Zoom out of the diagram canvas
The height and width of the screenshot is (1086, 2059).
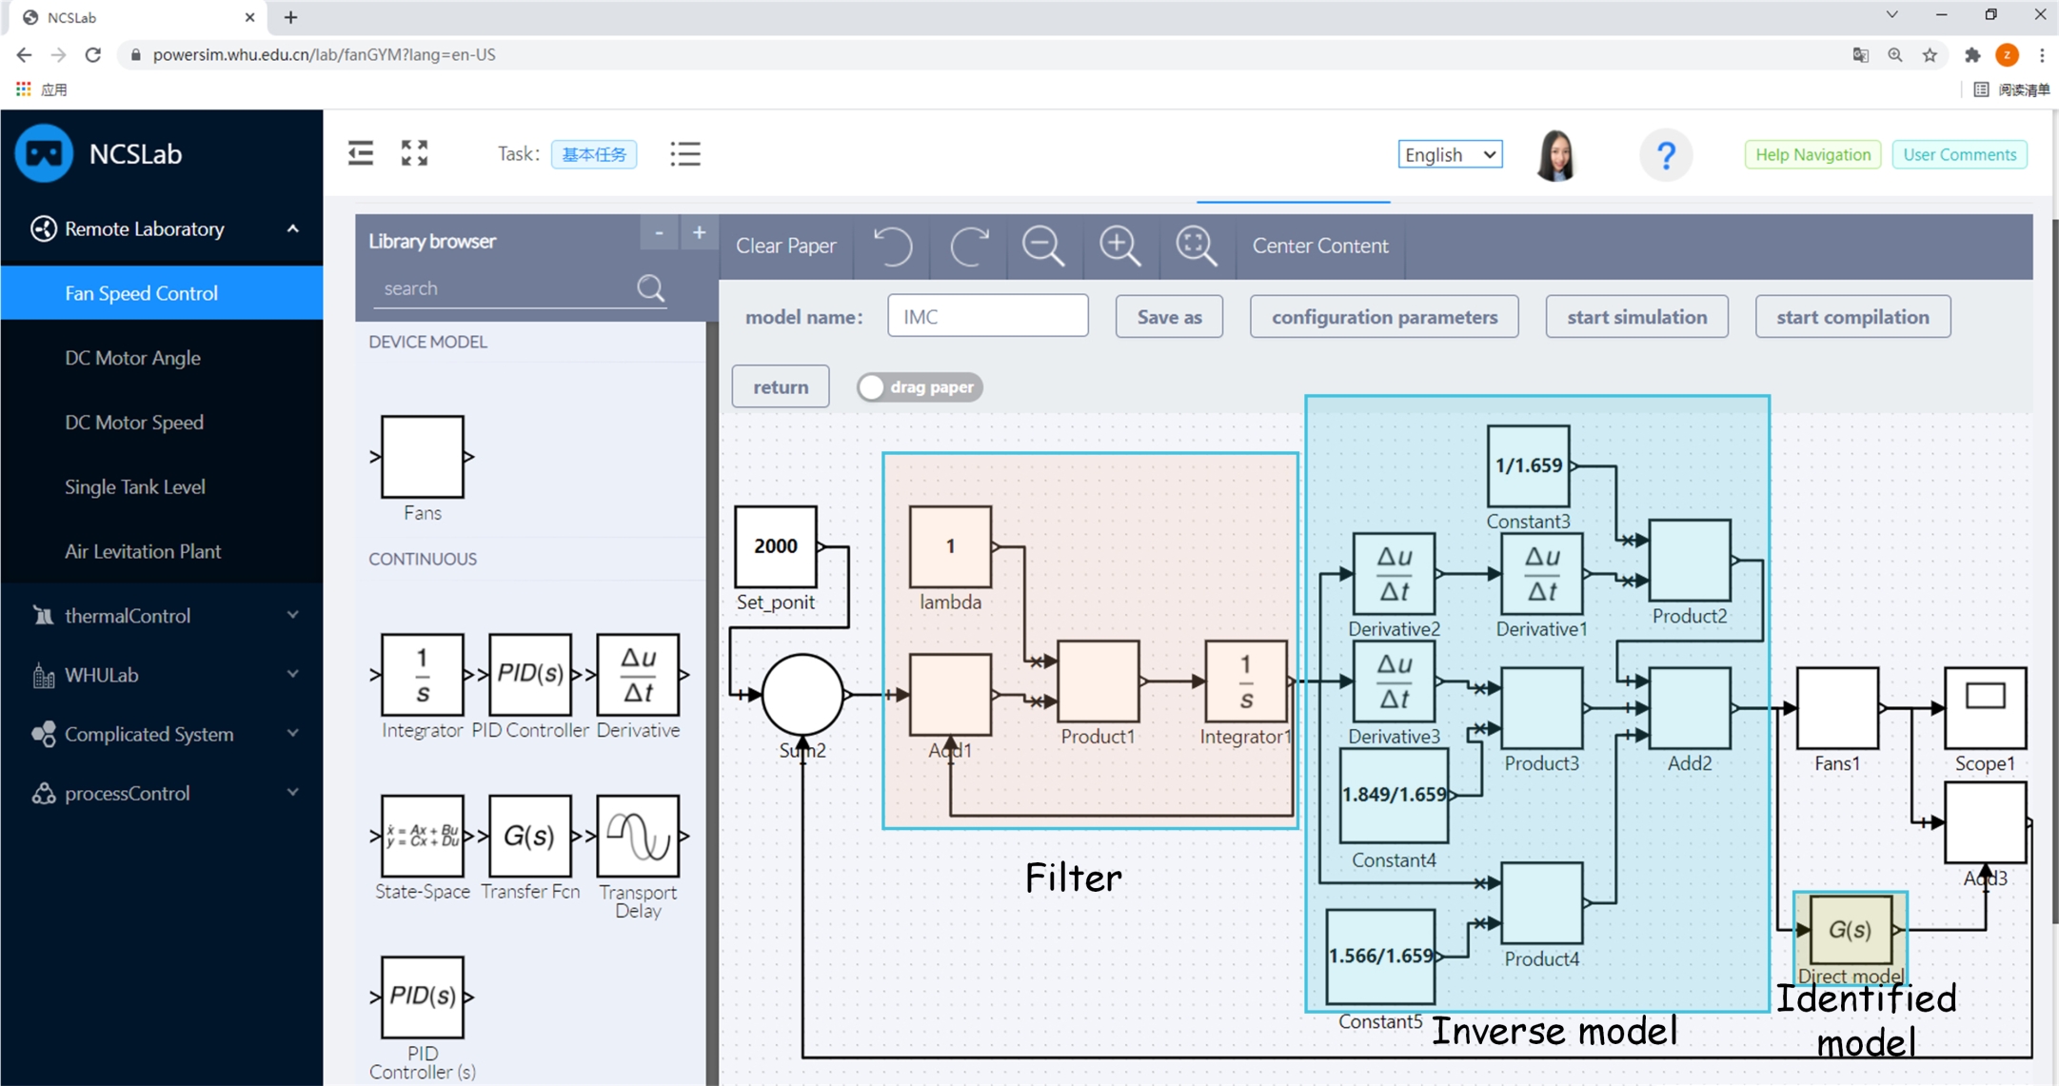(1043, 246)
